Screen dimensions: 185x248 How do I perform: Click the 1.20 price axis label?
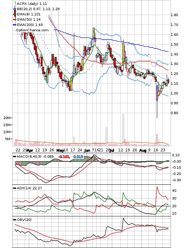coord(174,74)
